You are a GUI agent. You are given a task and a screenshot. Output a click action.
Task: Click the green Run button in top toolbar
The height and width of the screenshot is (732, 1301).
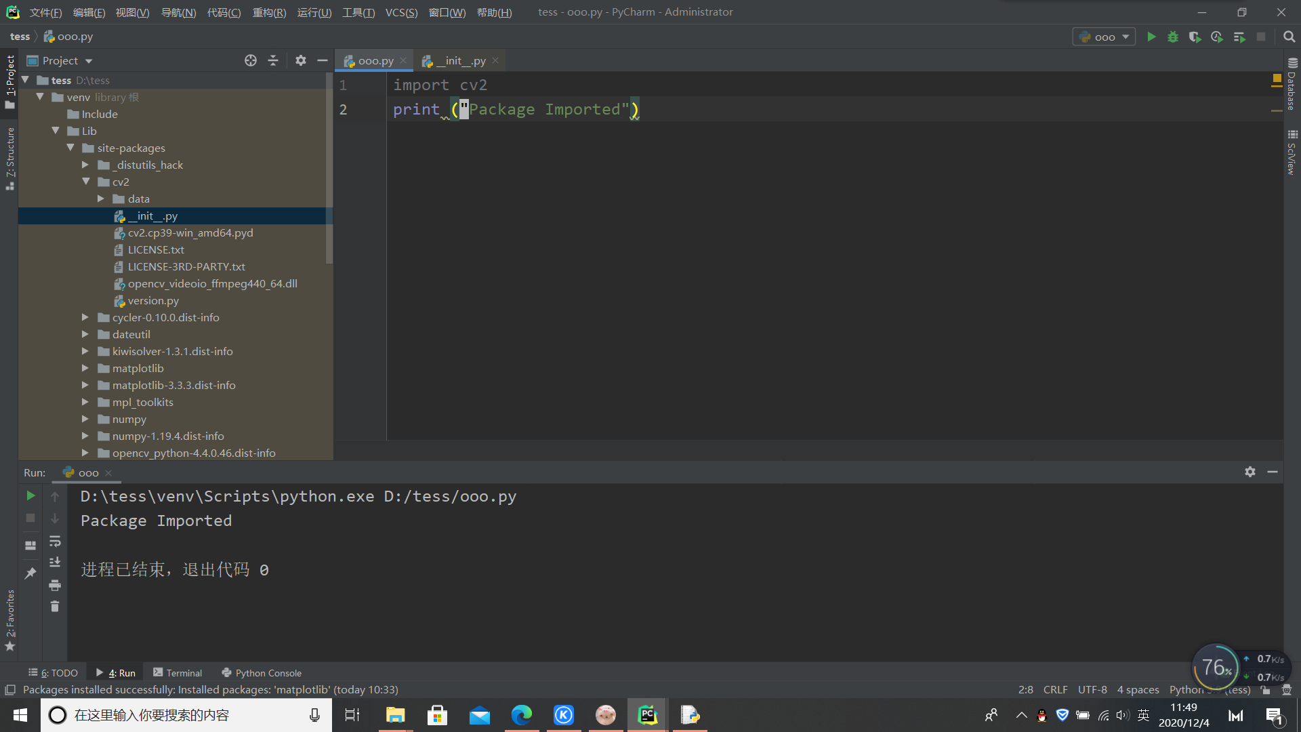tap(1151, 37)
